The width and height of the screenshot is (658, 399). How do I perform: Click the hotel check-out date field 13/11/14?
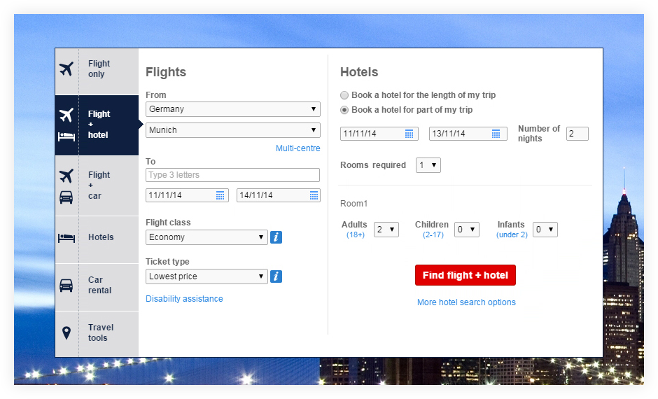point(468,134)
